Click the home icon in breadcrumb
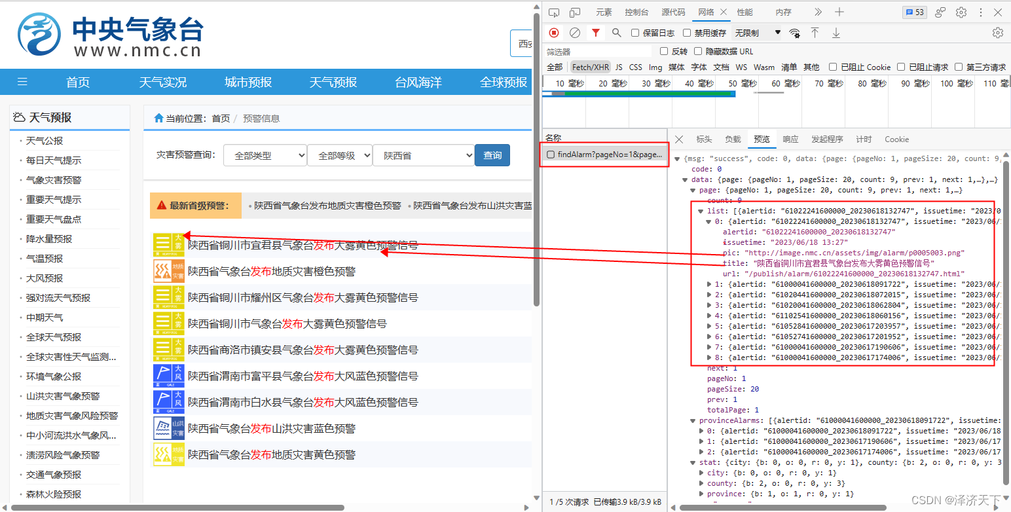Screen dimensions: 1011x512 158,119
